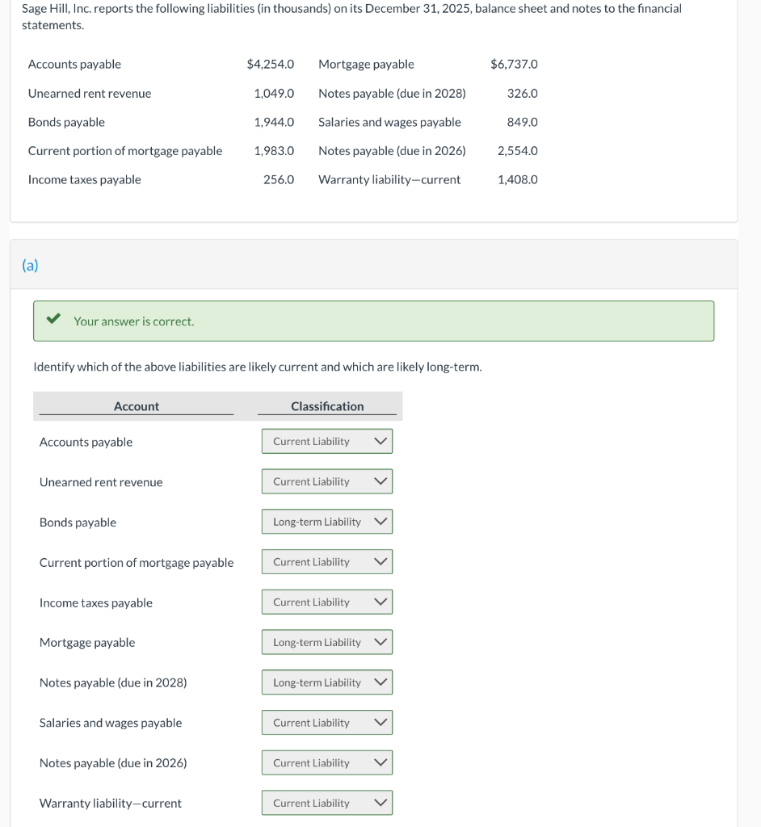Open the Warranty liability—current classification dropdown
This screenshot has height=827, width=761.
(326, 802)
